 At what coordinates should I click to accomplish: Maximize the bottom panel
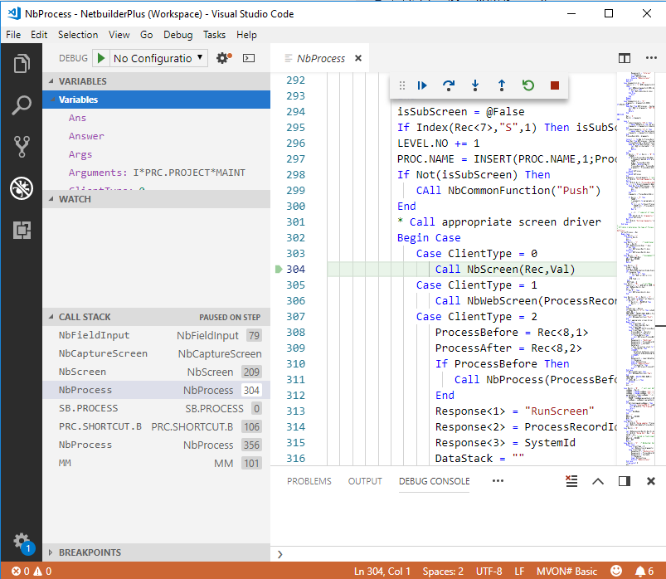(598, 481)
